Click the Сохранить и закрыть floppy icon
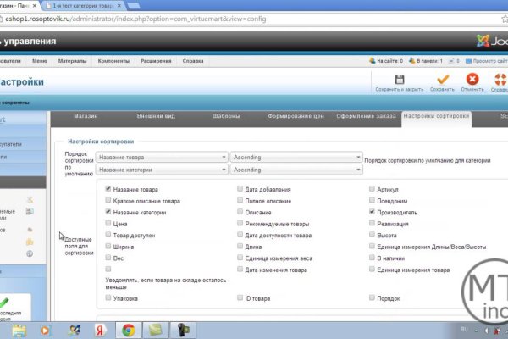This screenshot has height=339, width=508. pos(400,80)
